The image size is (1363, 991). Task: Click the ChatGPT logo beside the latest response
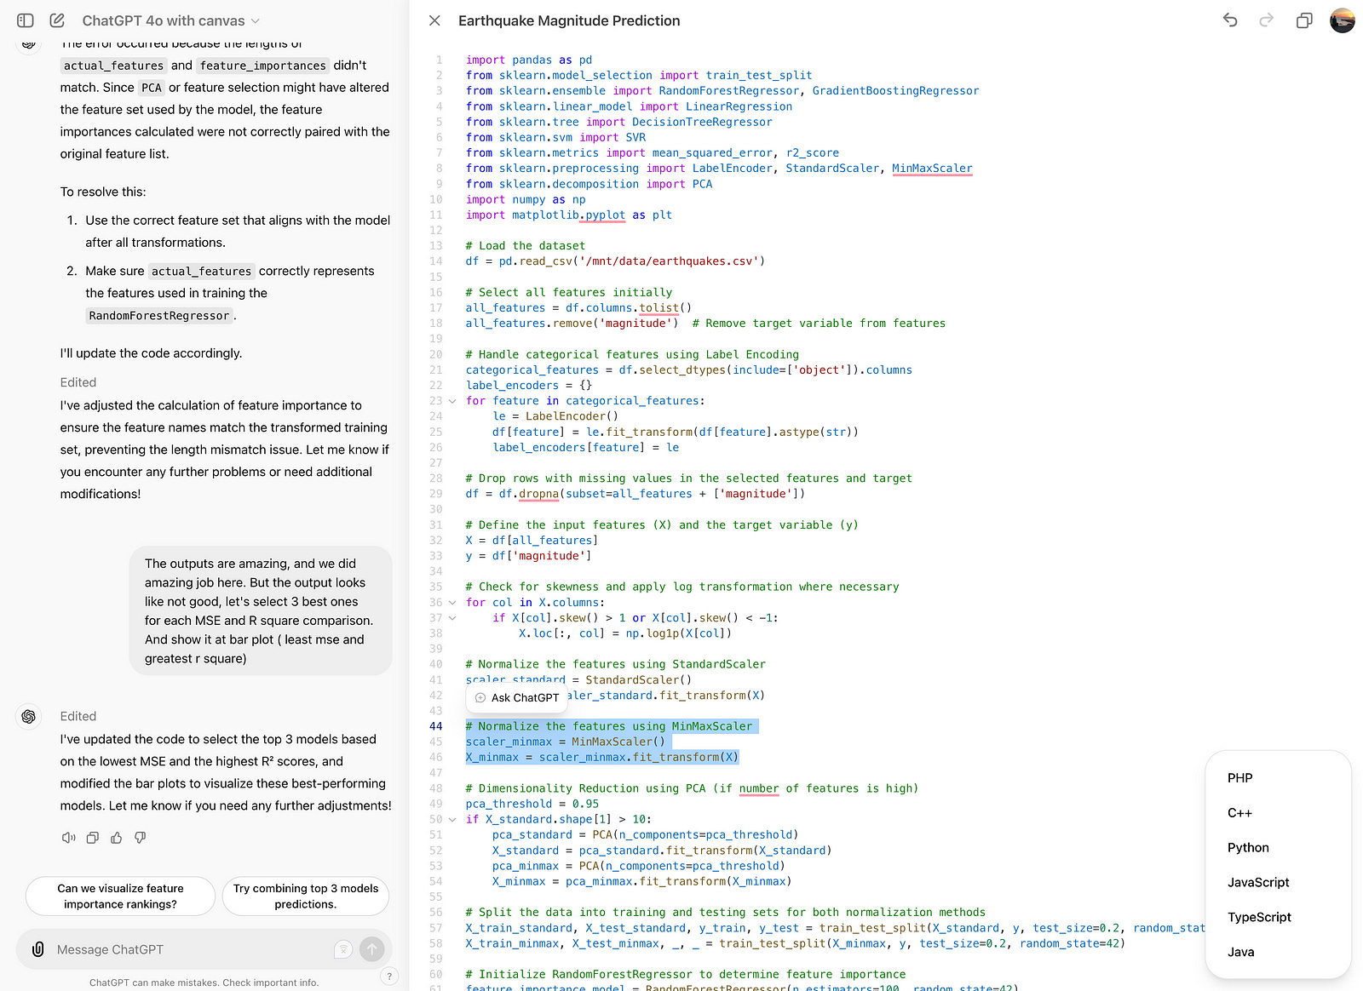29,717
